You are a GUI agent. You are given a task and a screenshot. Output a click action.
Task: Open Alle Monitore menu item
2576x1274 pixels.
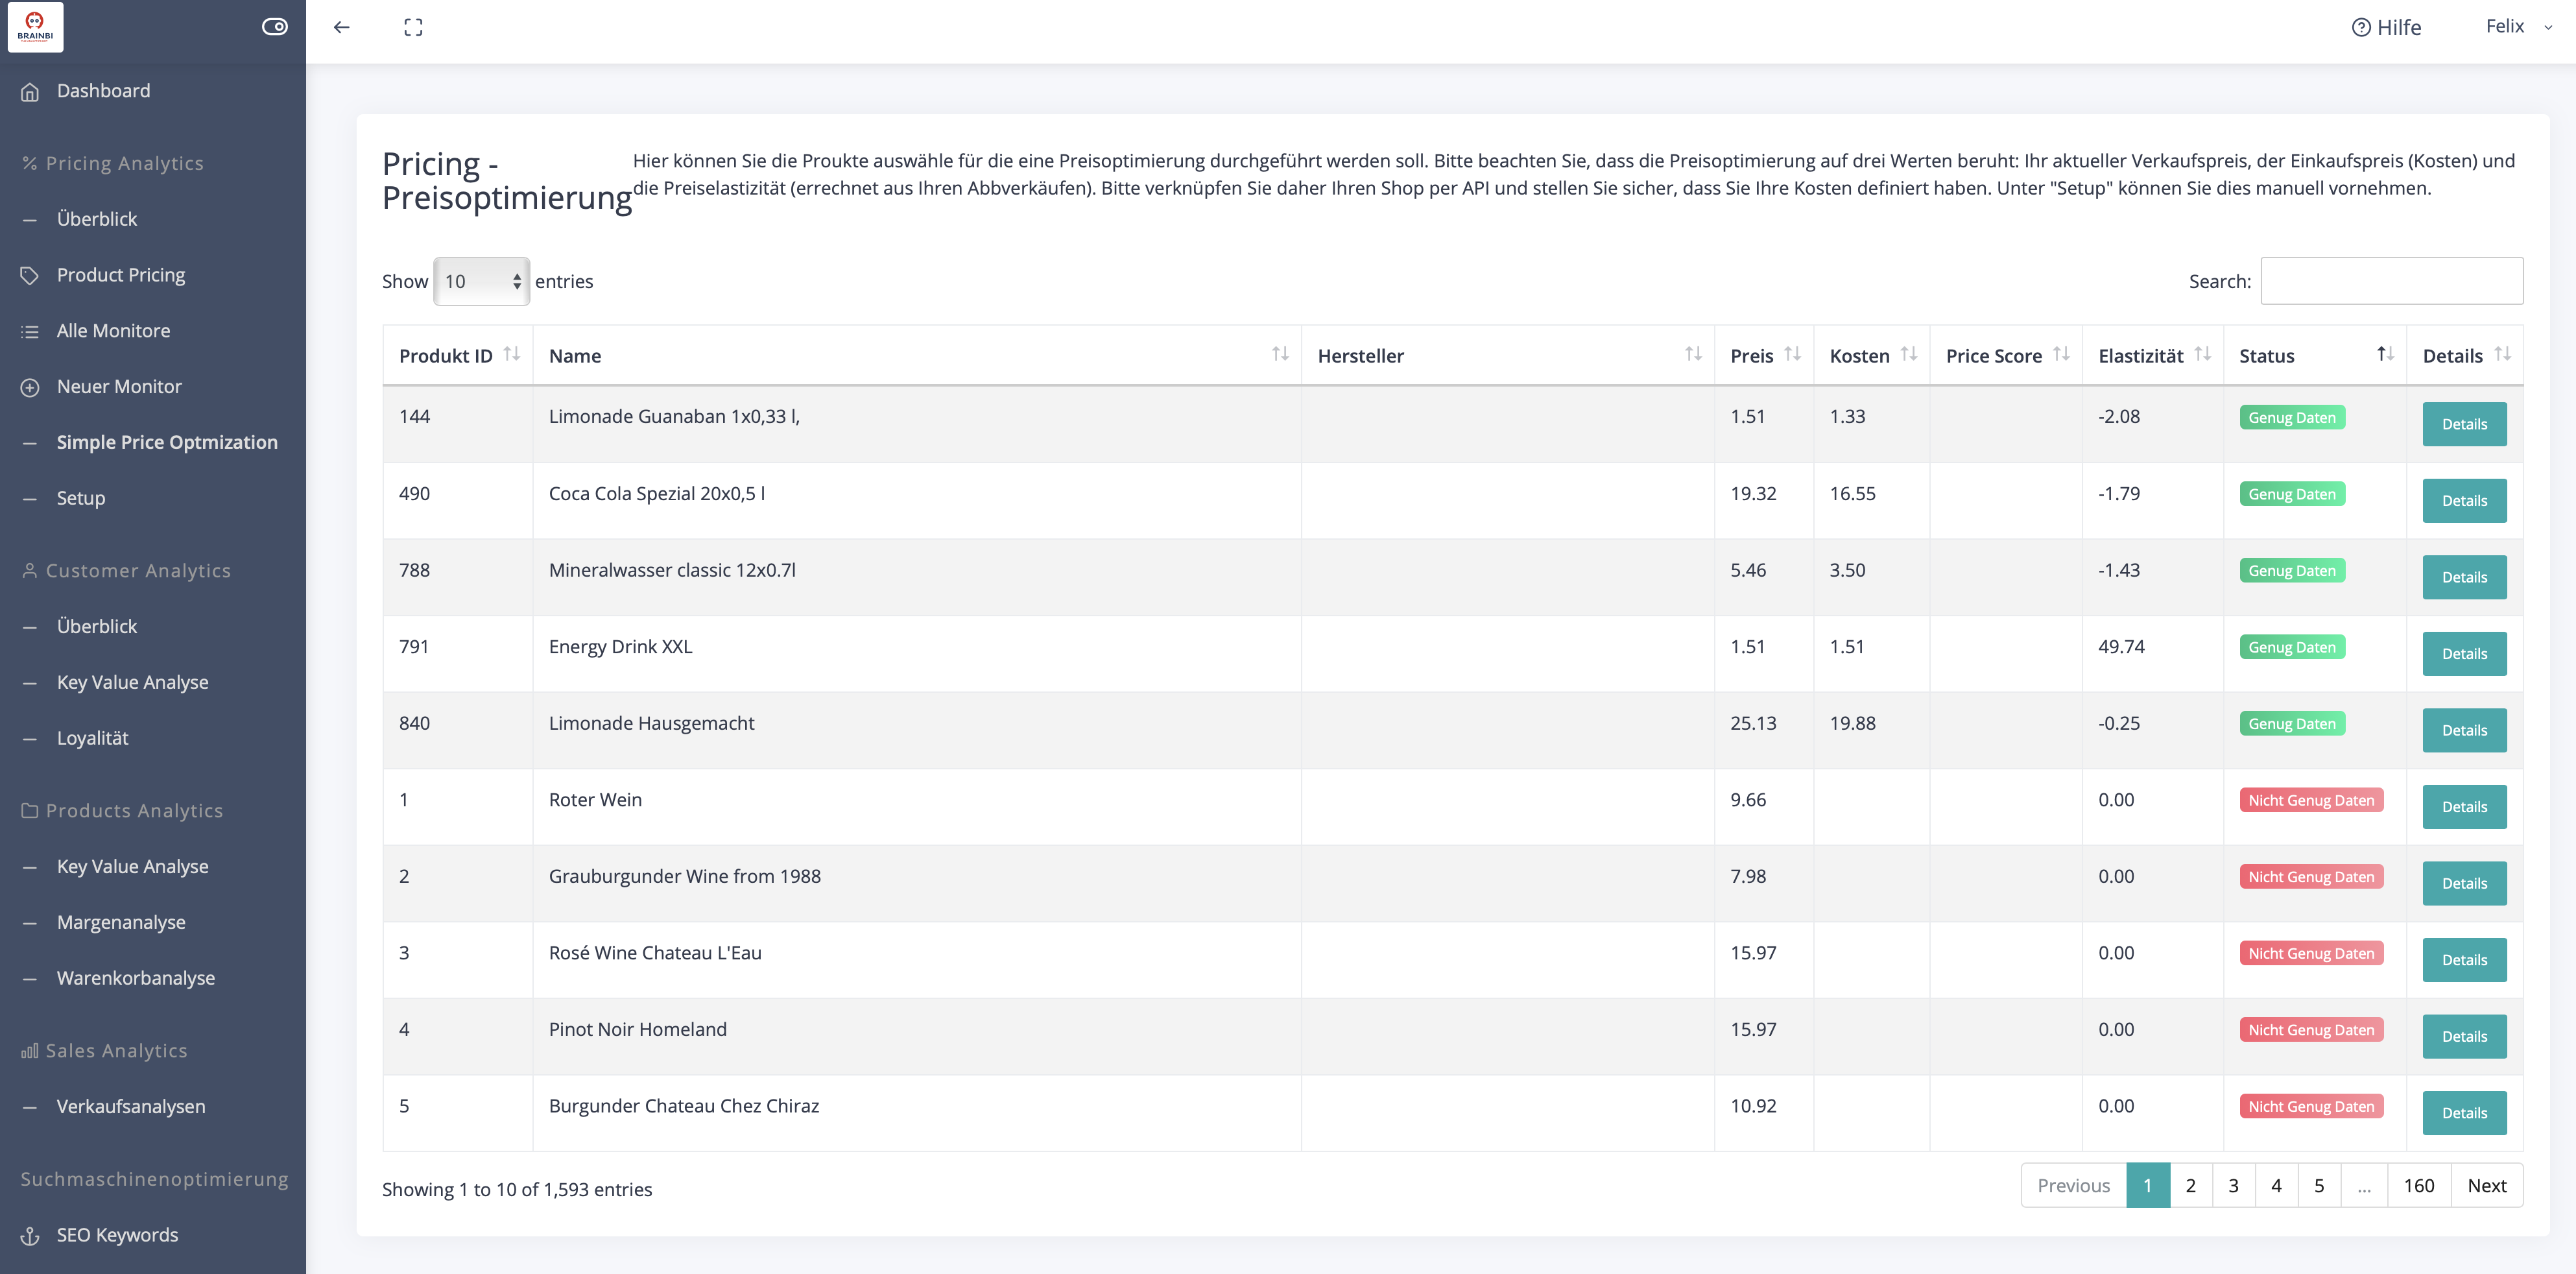click(113, 331)
